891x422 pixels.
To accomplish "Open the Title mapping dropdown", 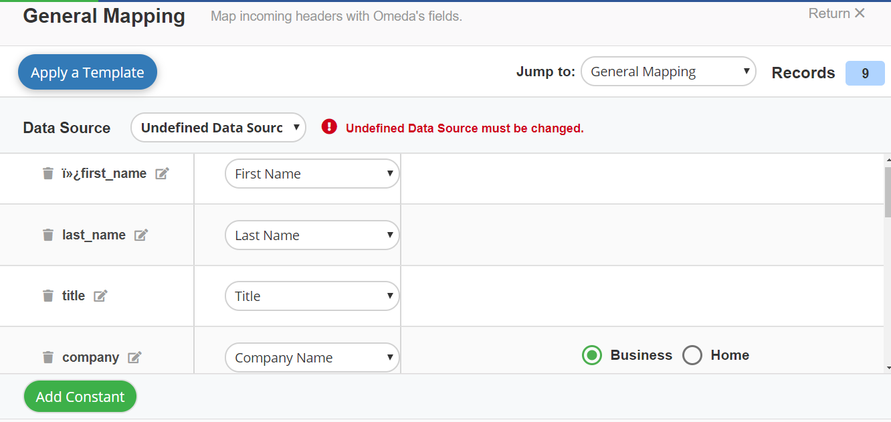I will coord(312,296).
